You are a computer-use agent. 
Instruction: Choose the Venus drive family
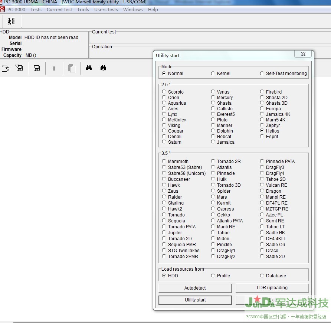(x=213, y=92)
